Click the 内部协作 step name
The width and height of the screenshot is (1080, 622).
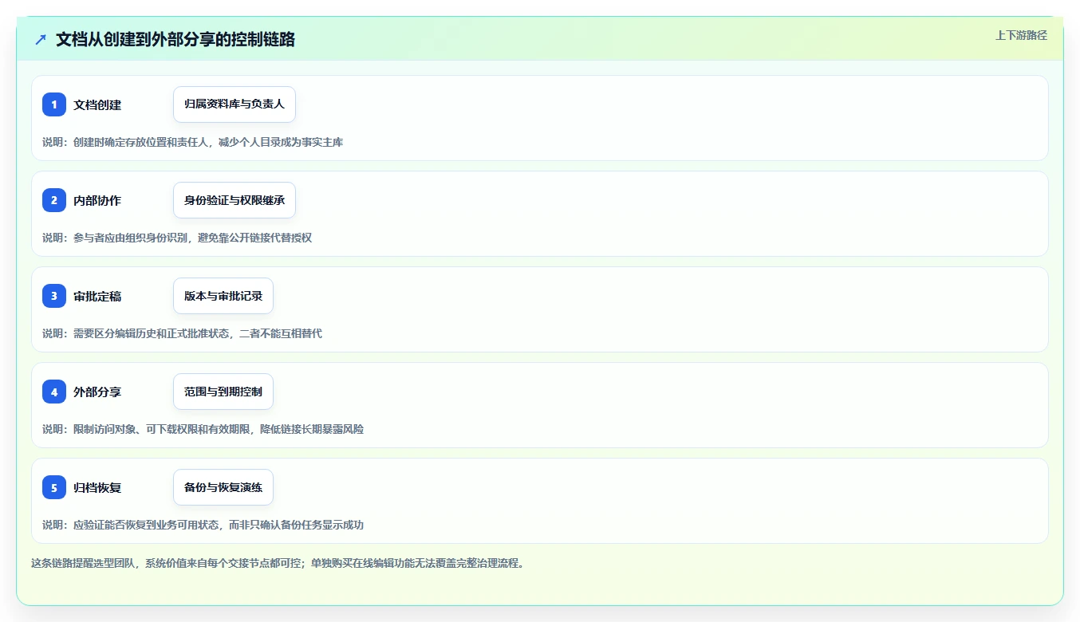97,200
